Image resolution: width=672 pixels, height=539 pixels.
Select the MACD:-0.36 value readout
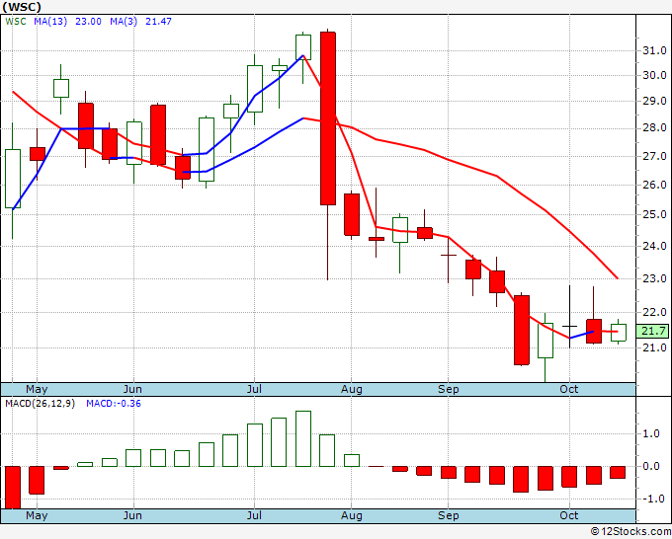click(x=114, y=404)
